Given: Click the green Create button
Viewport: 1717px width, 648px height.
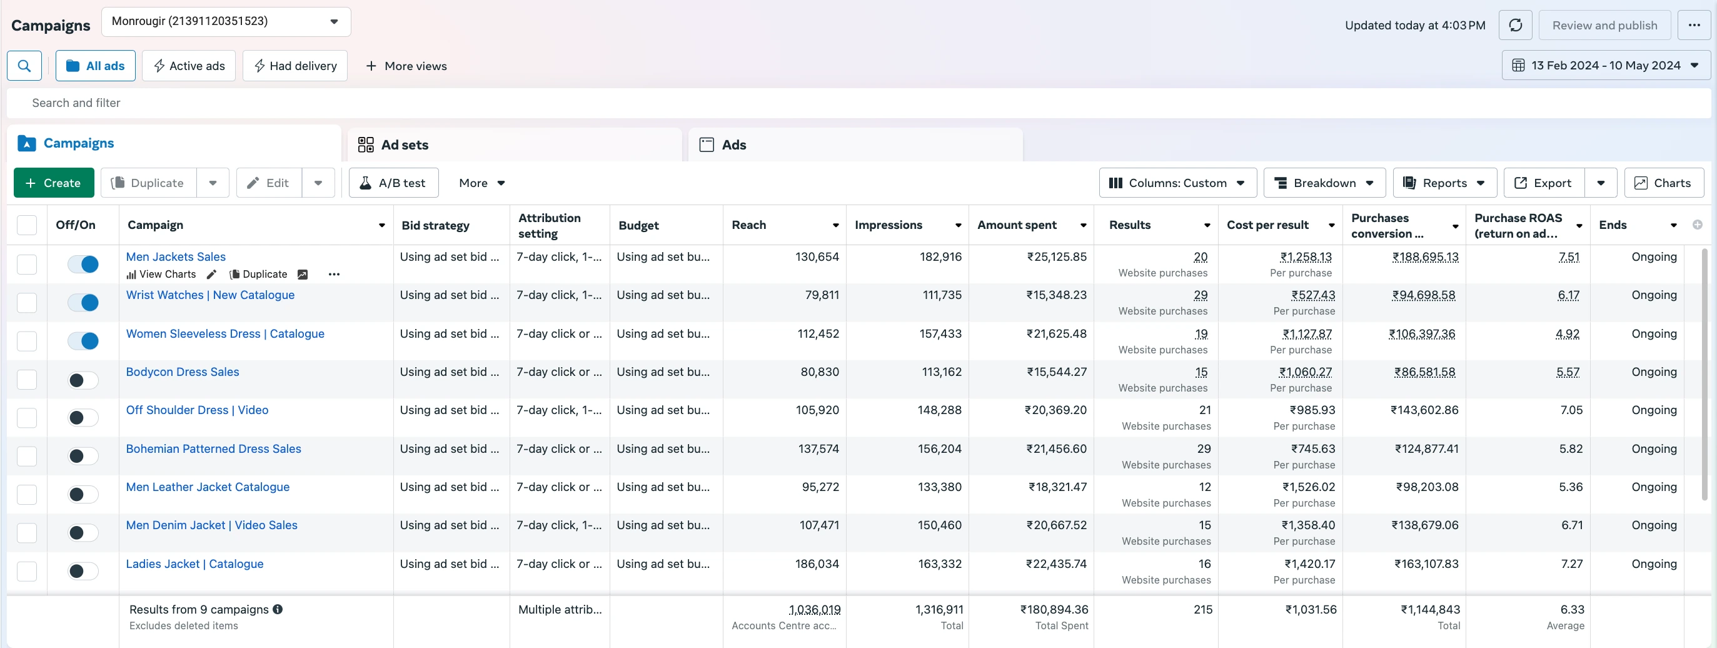Looking at the screenshot, I should click(x=53, y=183).
